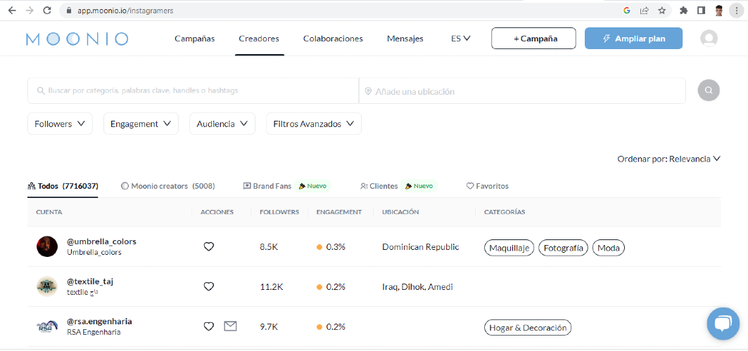Click the Añade una ubicación field
Viewport: 748px width, 351px height.
pyautogui.click(x=522, y=91)
